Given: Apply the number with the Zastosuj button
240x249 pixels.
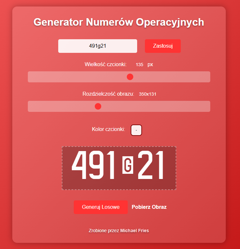Looking at the screenshot, I should coord(163,46).
